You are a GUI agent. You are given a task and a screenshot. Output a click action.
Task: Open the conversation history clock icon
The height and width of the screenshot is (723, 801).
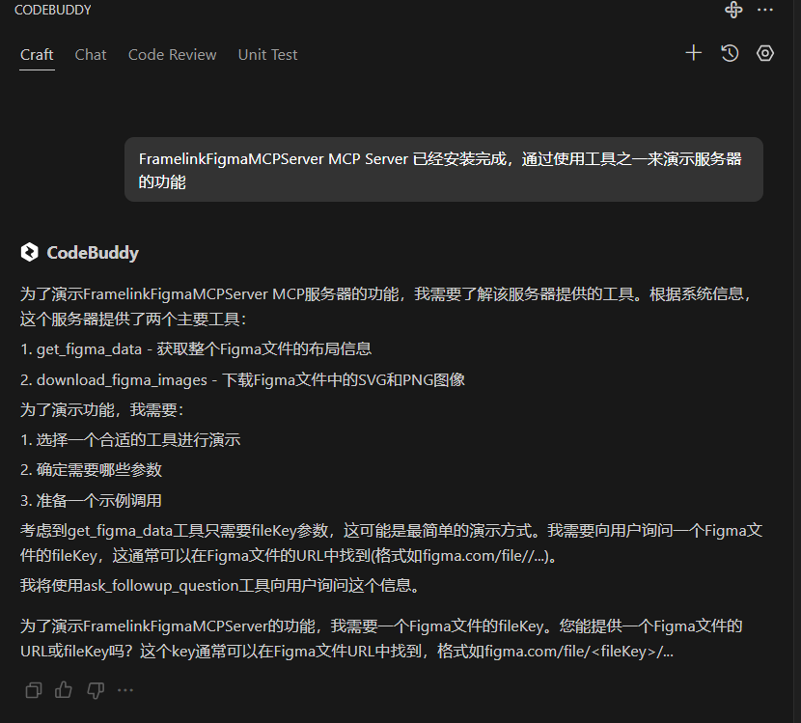click(x=730, y=53)
